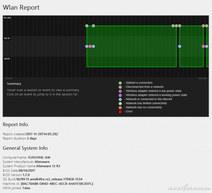The width and height of the screenshot is (212, 193).
Task: Click the pink W working power state legend icon
Action: (120, 95)
